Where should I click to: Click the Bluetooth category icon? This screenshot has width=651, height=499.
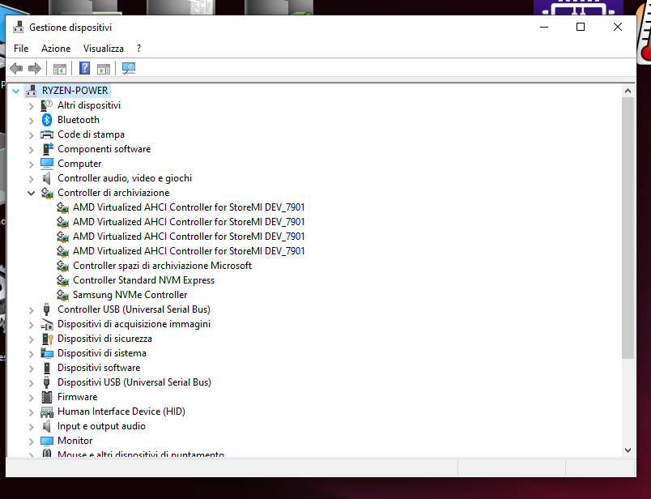[x=47, y=120]
